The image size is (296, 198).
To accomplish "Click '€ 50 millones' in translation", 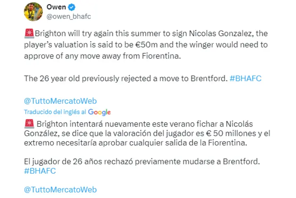I will [230, 133].
